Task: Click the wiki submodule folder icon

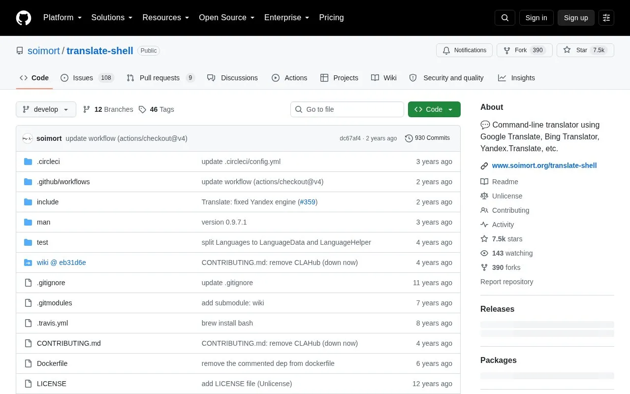Action: [x=28, y=263]
